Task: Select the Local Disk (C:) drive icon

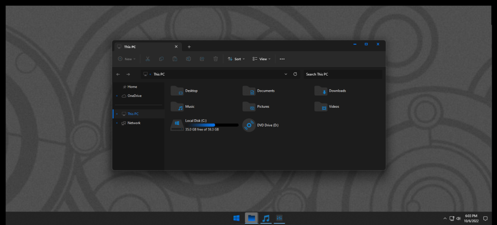Action: (x=177, y=125)
